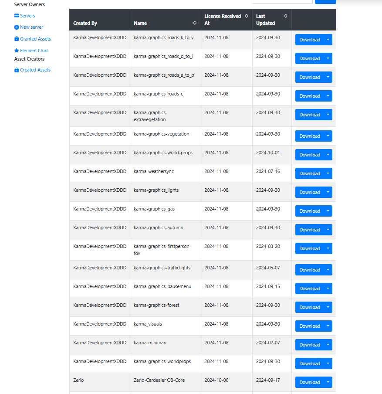The image size is (382, 394).
Task: Download karma_visuals asset
Action: click(309, 326)
